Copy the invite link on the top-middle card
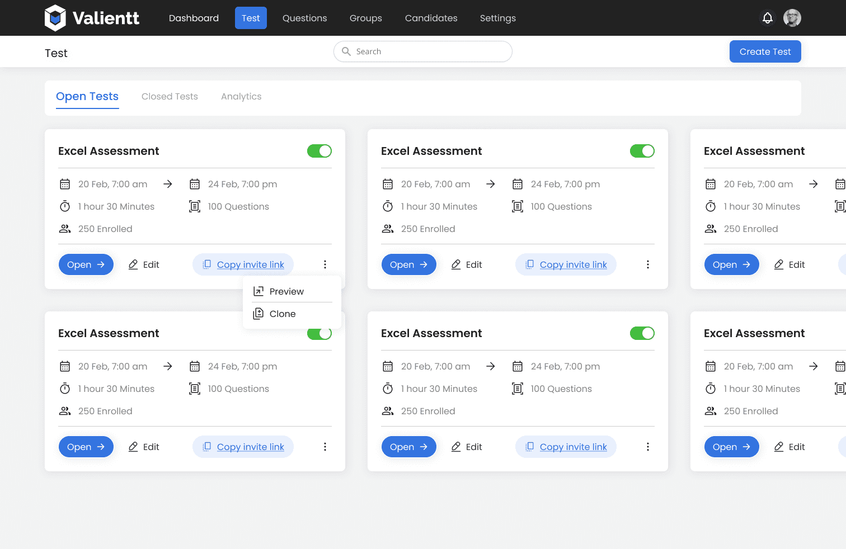 tap(566, 264)
